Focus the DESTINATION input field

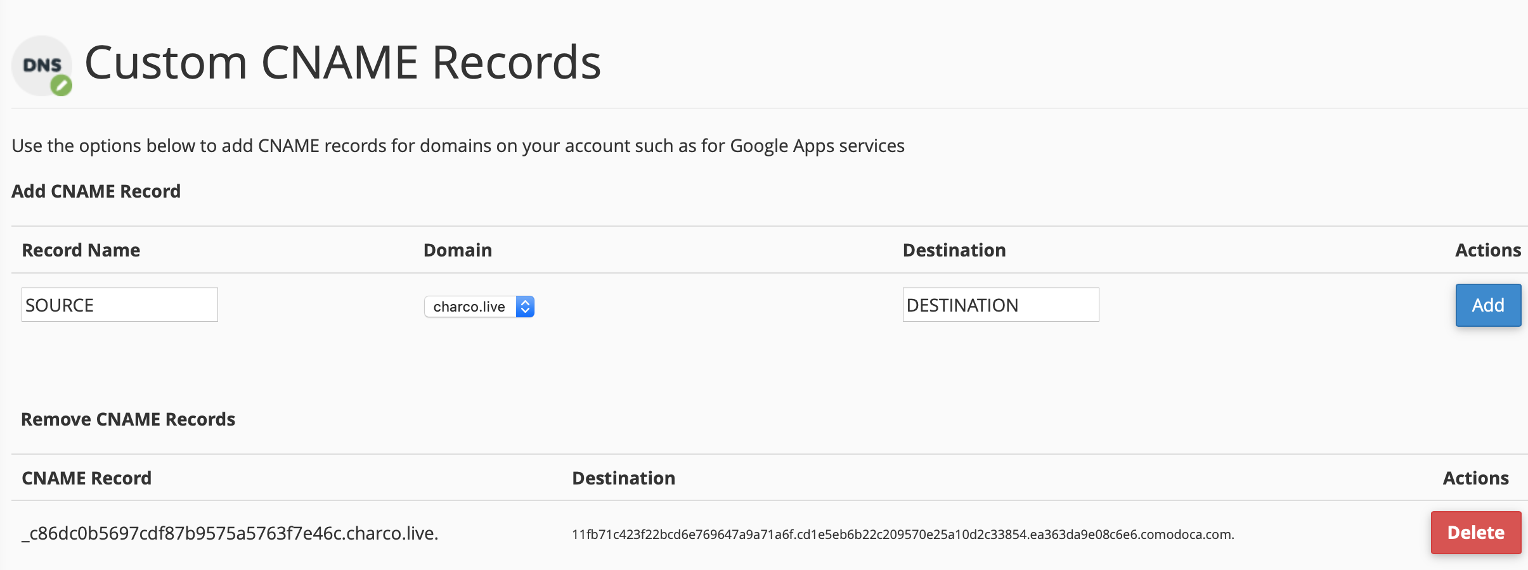(x=1000, y=305)
